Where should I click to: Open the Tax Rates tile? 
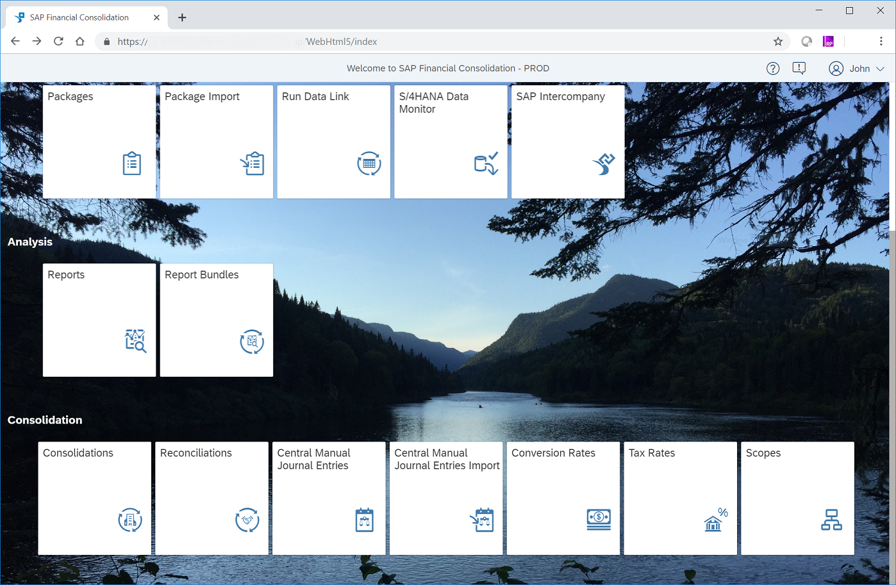[681, 498]
